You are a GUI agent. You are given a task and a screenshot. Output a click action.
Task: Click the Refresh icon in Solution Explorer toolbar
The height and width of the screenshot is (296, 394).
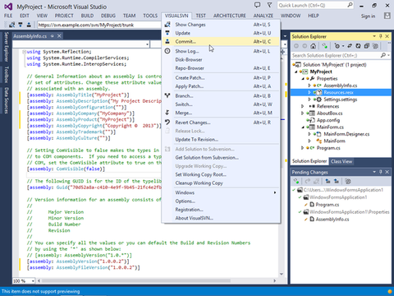(358, 46)
